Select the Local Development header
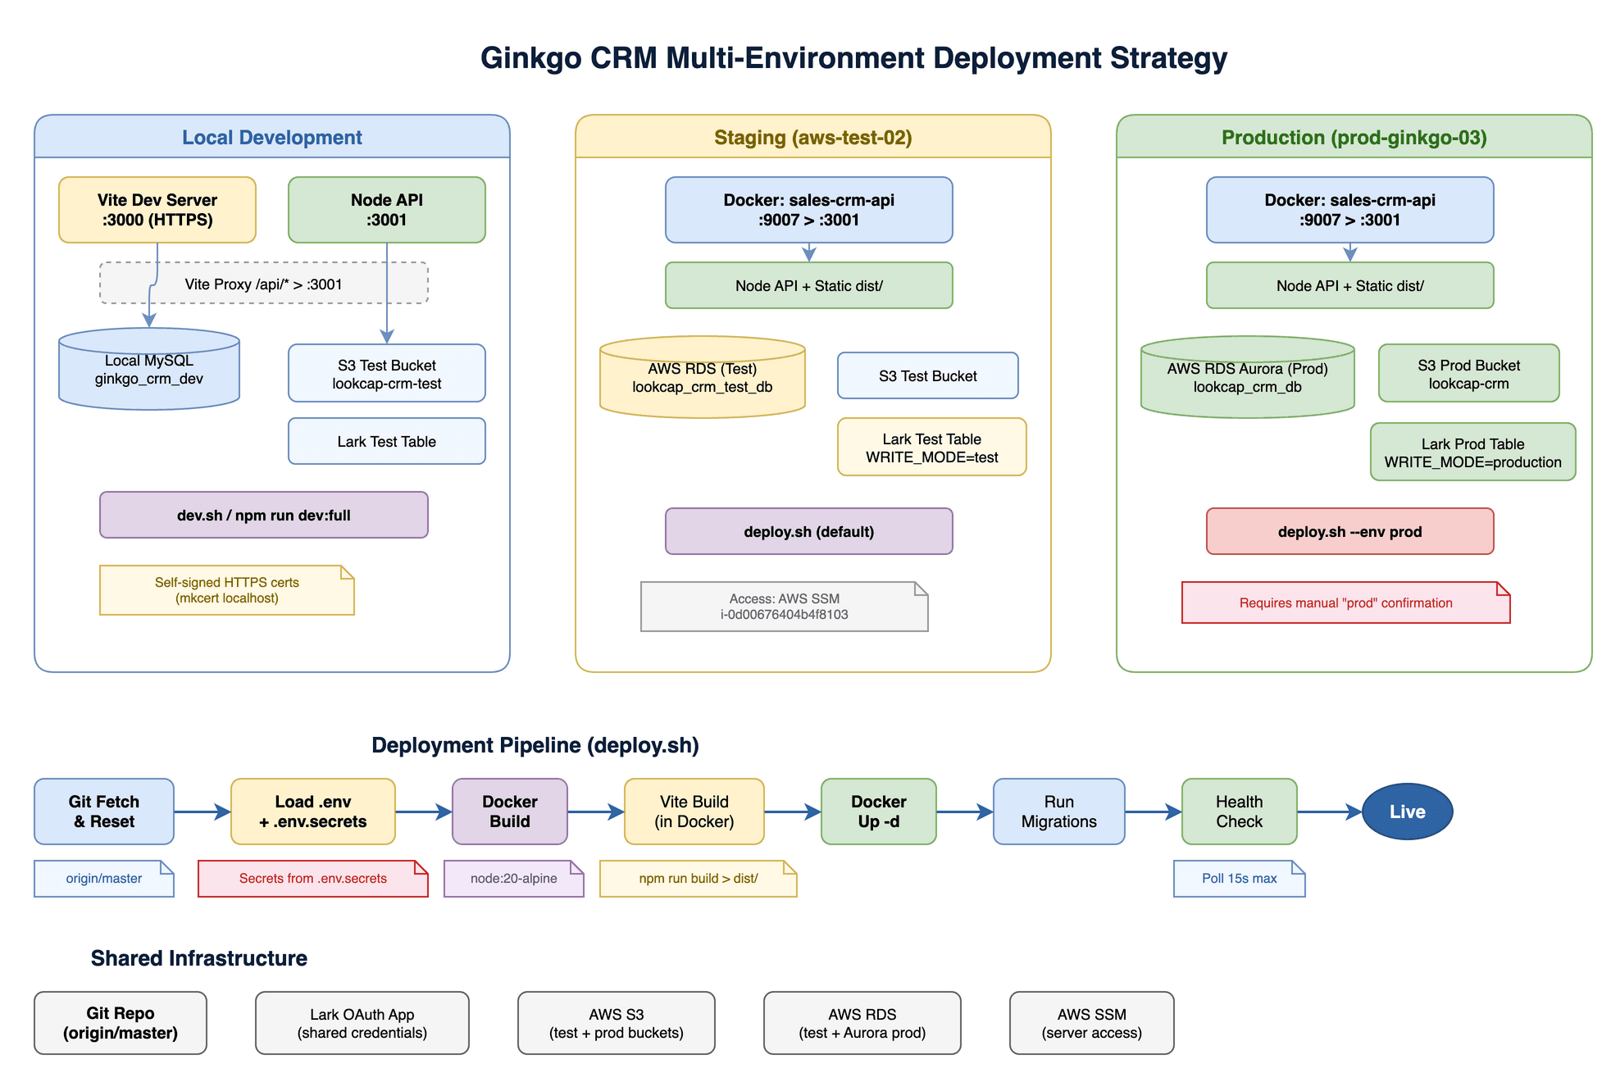This screenshot has height=1073, width=1611. 272,137
